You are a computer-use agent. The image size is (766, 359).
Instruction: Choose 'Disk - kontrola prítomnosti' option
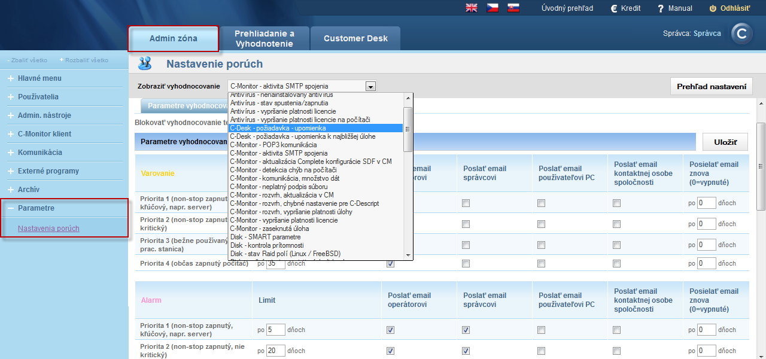[315, 245]
